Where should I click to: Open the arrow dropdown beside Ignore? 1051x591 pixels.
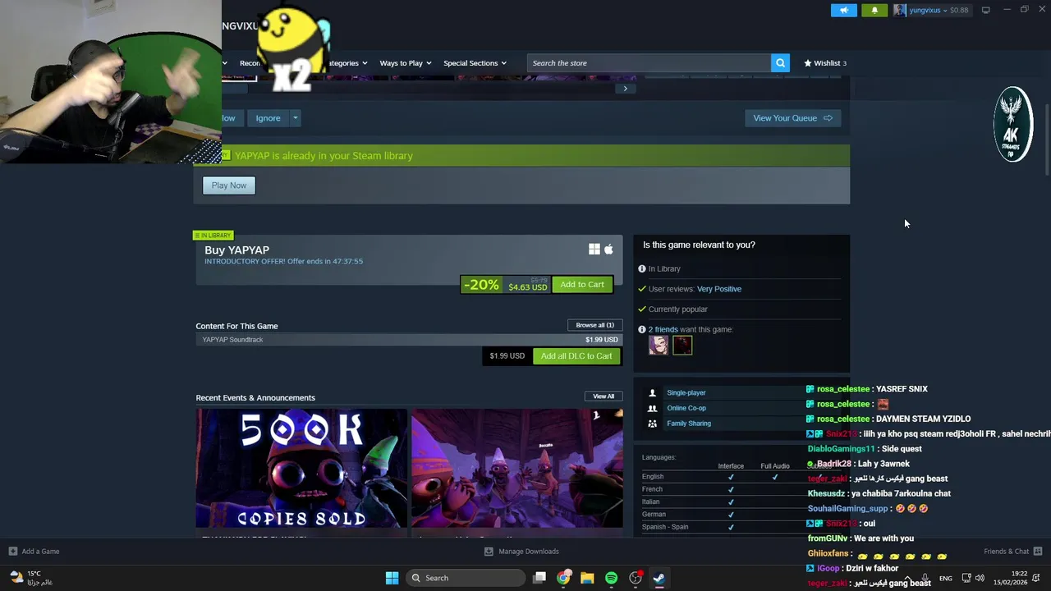(x=295, y=118)
